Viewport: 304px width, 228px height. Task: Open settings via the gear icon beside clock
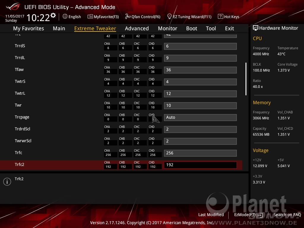[x=53, y=15]
